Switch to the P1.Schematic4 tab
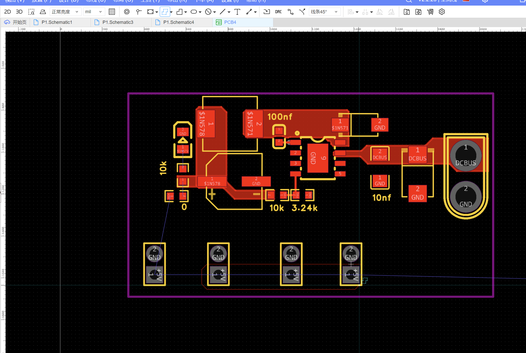This screenshot has width=526, height=353. [182, 22]
